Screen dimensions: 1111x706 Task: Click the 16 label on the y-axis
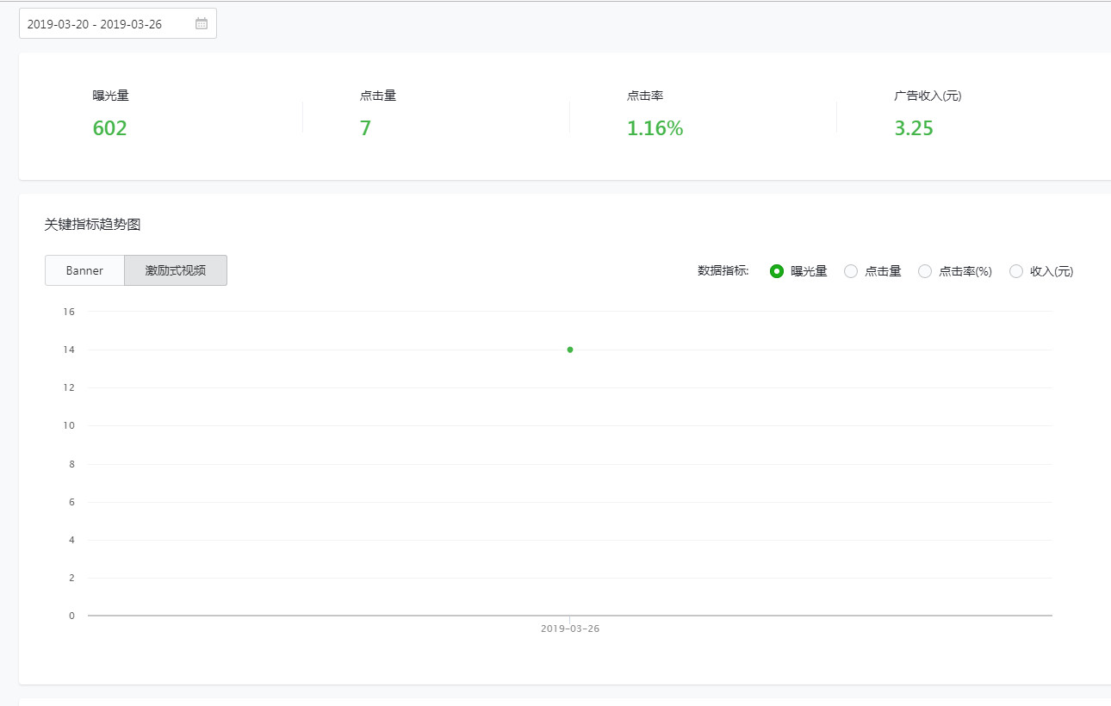point(69,312)
